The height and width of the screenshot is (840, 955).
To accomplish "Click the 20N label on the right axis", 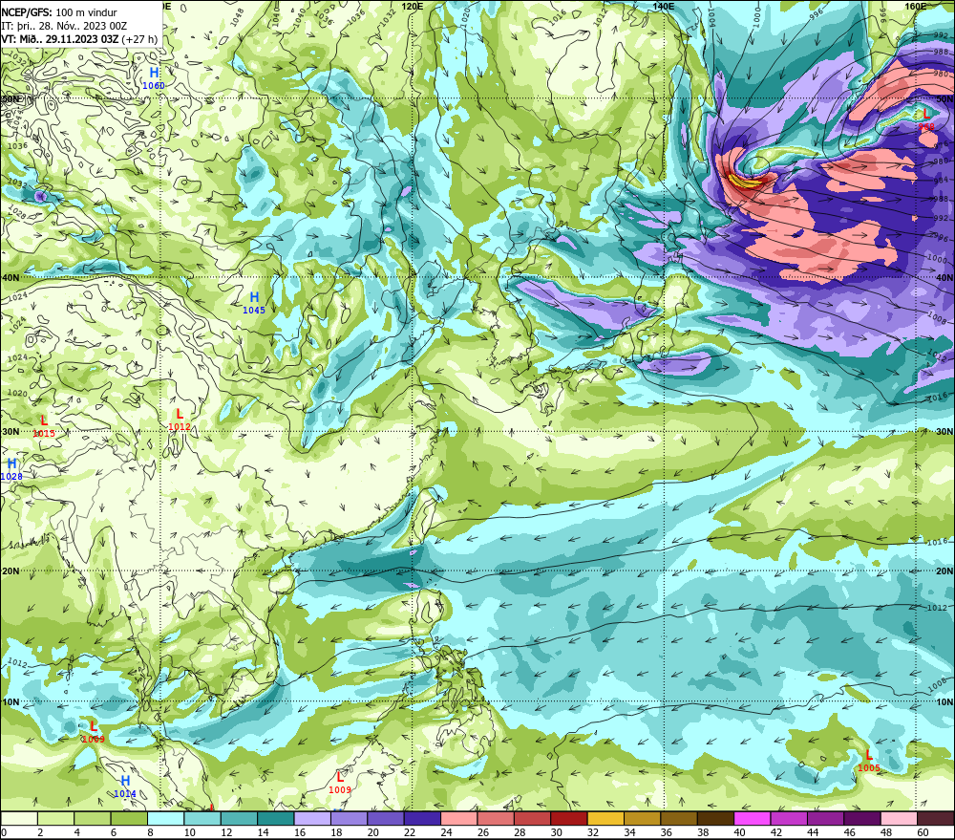I will (945, 571).
